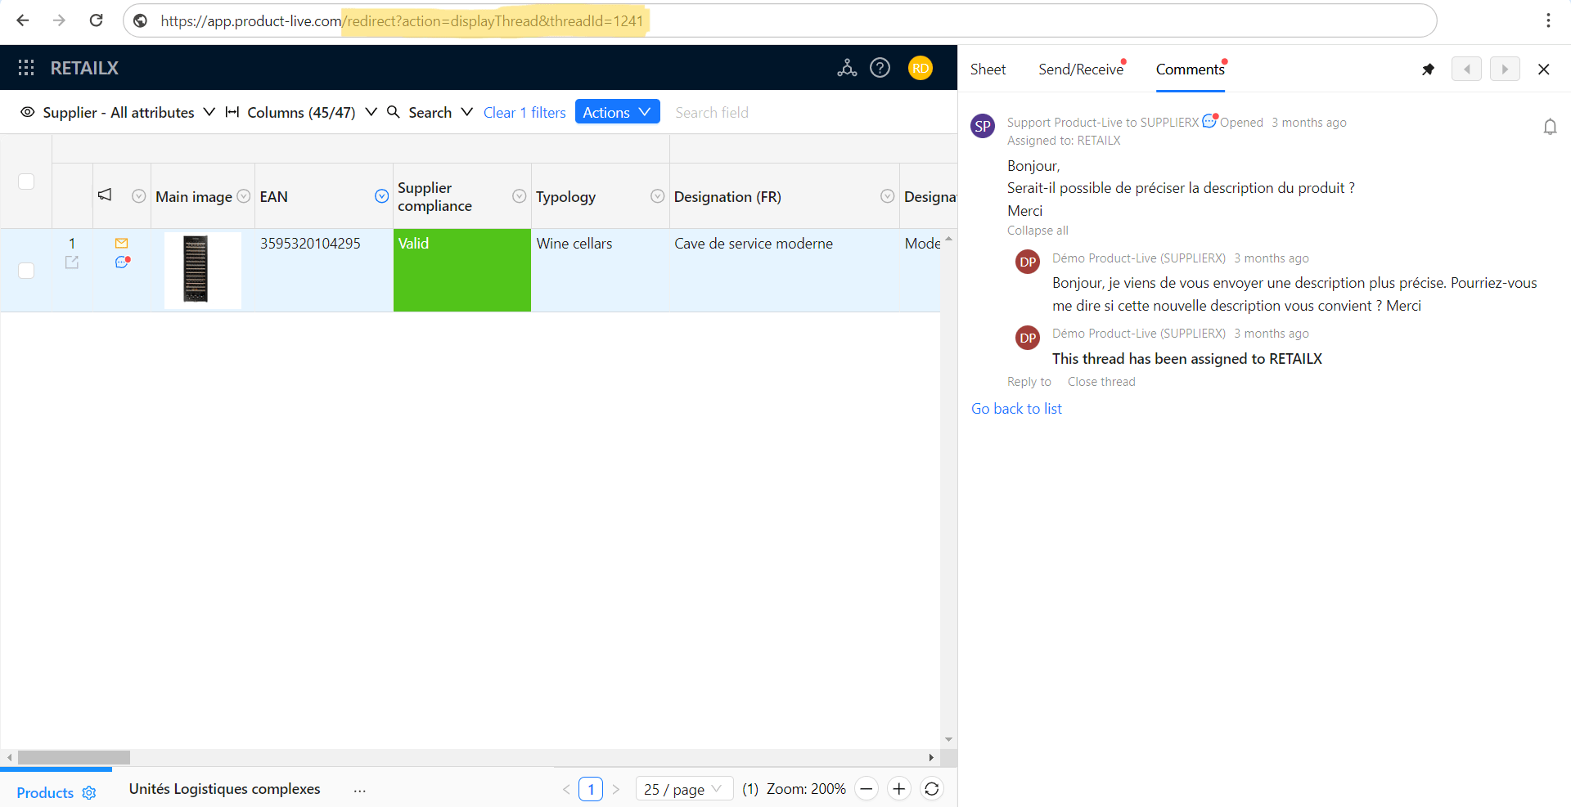Switch to the Comments tab

pyautogui.click(x=1190, y=69)
